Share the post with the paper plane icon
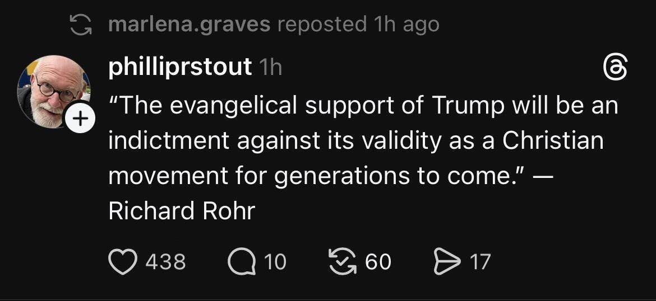The image size is (656, 301). tap(445, 262)
